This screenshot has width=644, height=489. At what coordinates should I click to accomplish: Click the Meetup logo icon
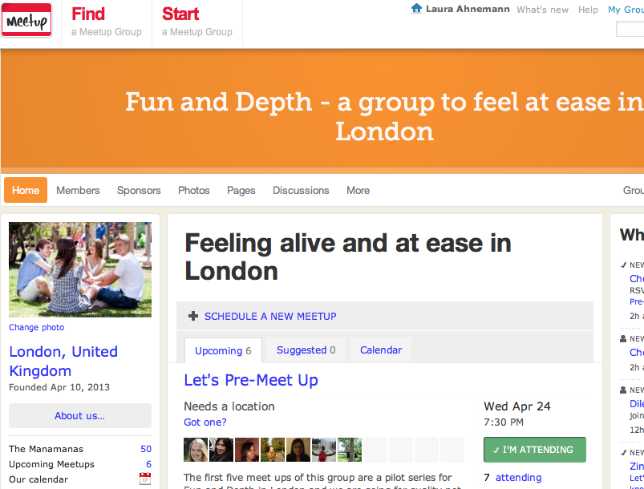tap(26, 20)
